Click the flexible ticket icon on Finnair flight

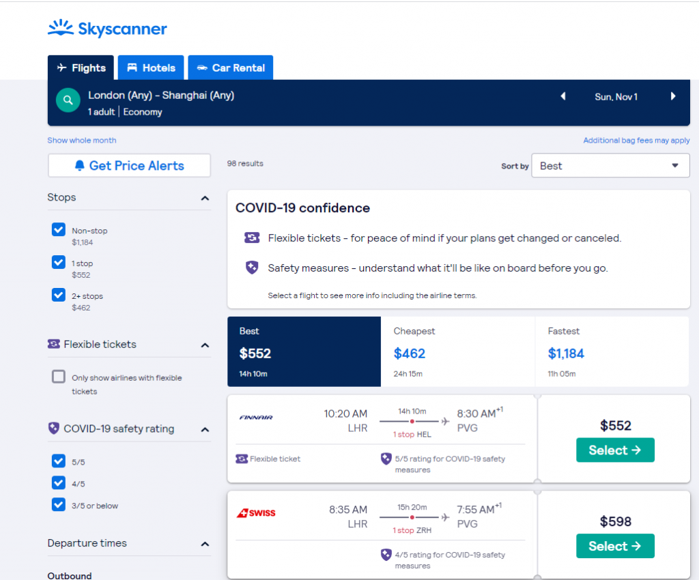(x=242, y=459)
